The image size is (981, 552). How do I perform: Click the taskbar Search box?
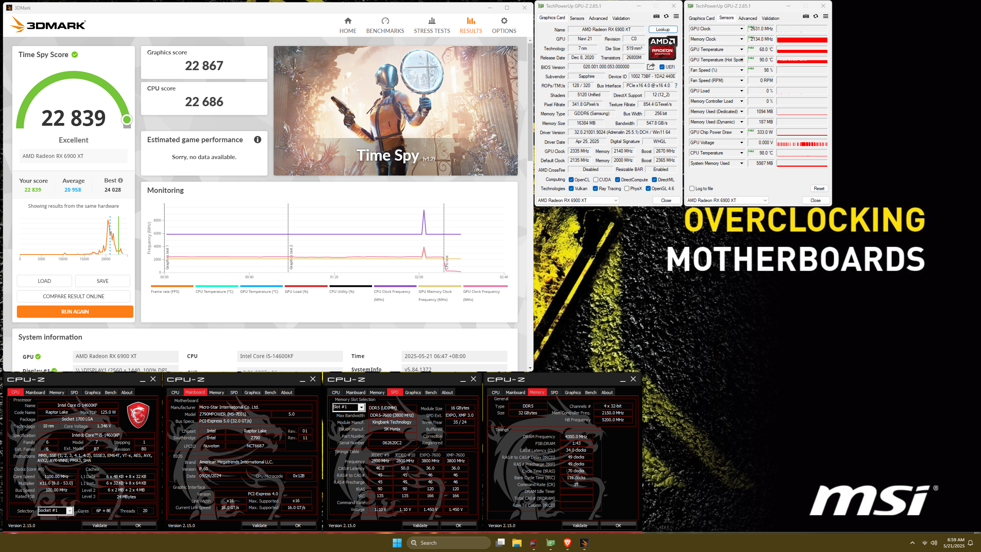[448, 543]
